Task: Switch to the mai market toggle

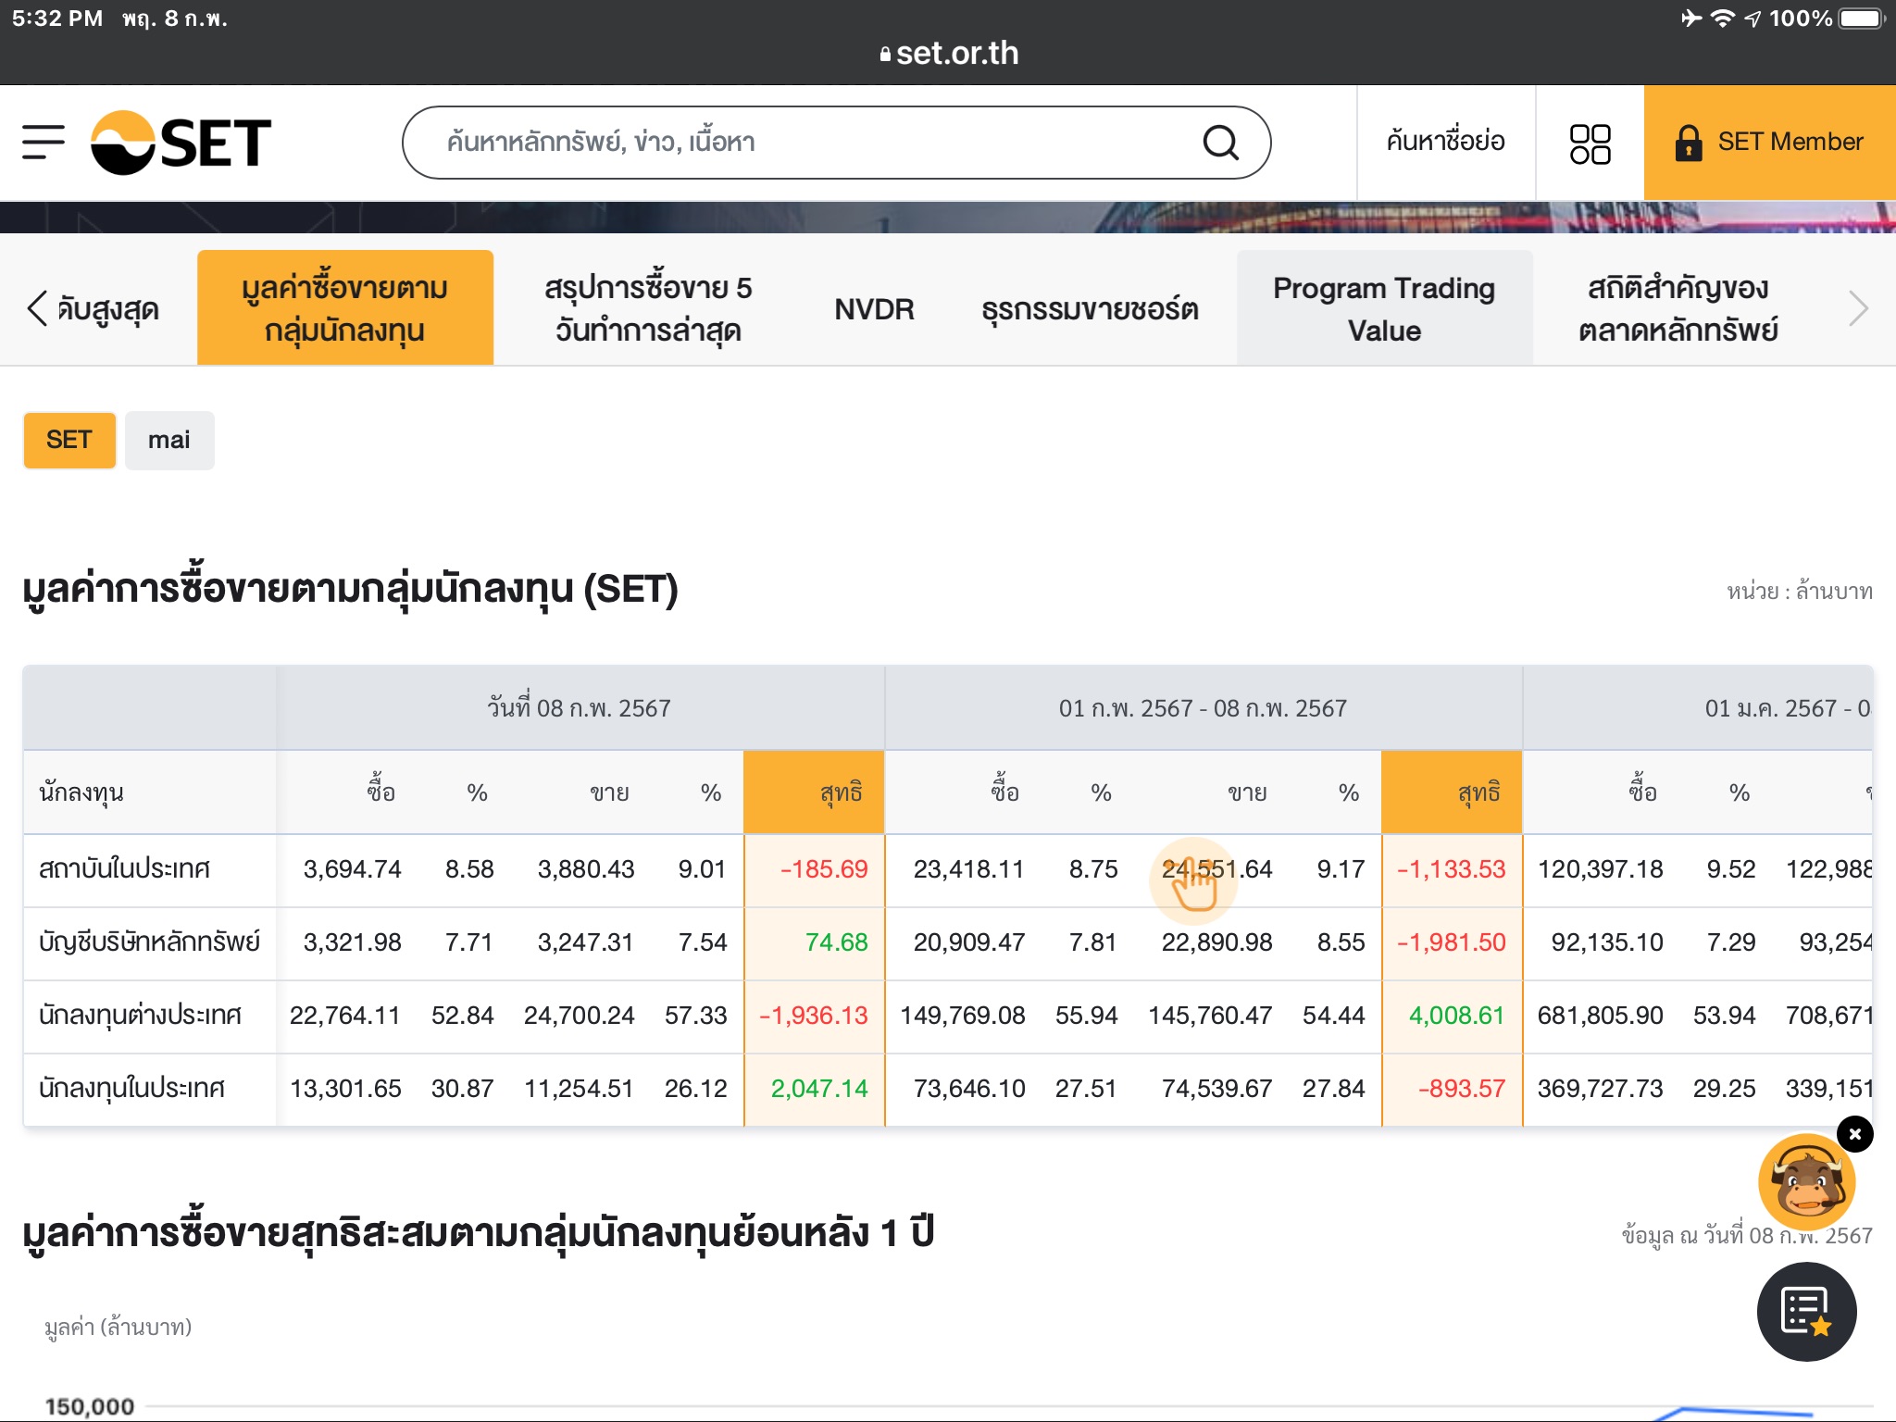Action: click(x=169, y=440)
